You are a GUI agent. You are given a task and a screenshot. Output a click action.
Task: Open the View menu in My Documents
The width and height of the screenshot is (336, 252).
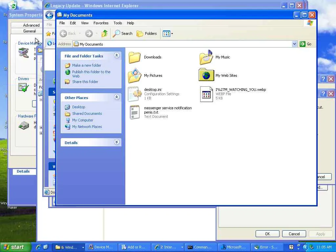tap(85, 23)
